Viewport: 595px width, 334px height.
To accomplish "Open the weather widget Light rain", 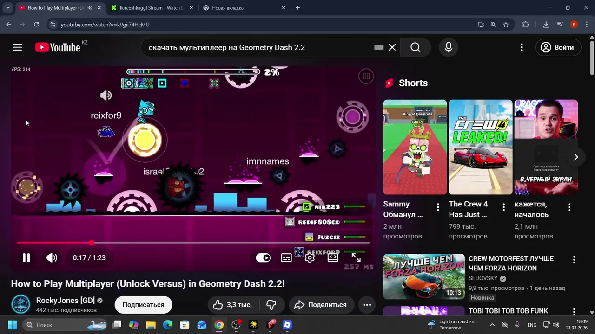I will [452, 325].
